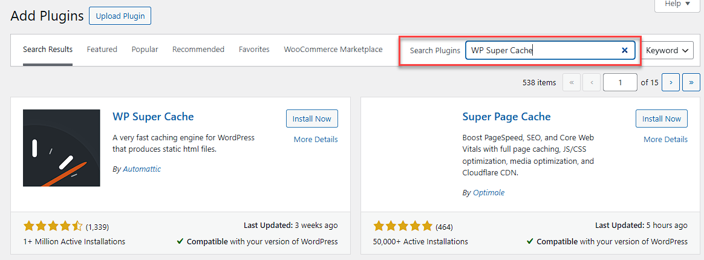
Task: Select the Recommended tab
Action: point(198,50)
